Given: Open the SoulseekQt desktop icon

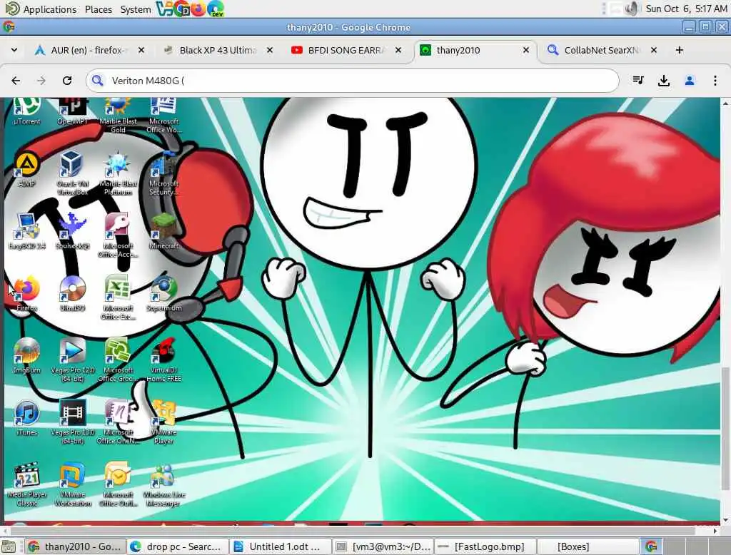Looking at the screenshot, I should [x=72, y=232].
